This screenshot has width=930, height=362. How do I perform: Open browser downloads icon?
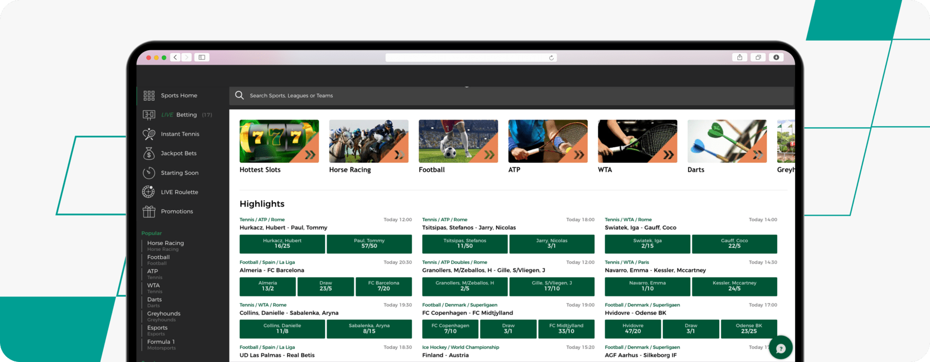pyautogui.click(x=776, y=57)
